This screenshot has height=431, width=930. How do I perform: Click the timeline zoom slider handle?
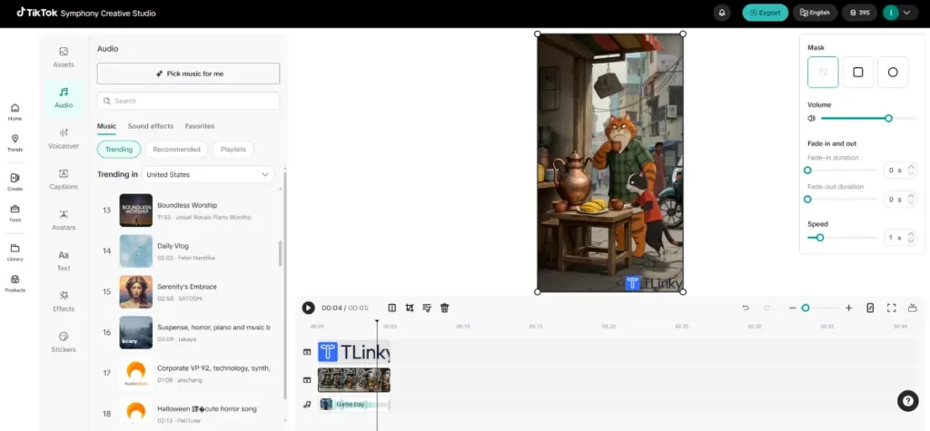click(x=806, y=308)
